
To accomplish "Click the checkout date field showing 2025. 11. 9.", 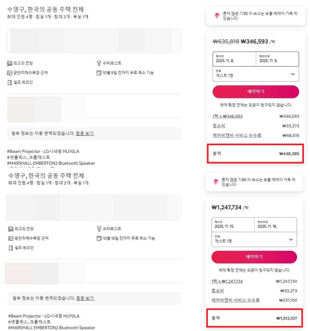I will tap(277, 59).
